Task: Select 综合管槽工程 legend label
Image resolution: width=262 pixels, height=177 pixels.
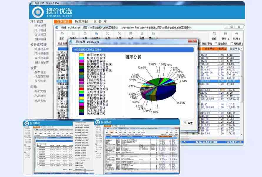Action: pos(96,114)
